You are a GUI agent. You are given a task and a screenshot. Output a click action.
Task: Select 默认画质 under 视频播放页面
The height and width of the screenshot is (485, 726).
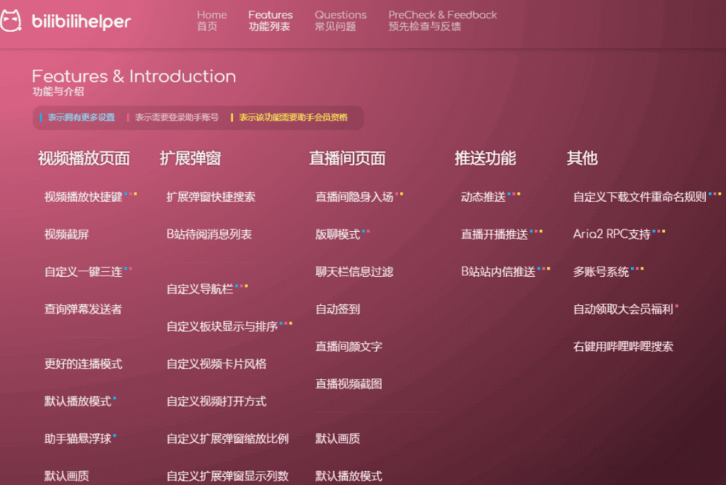(x=67, y=476)
